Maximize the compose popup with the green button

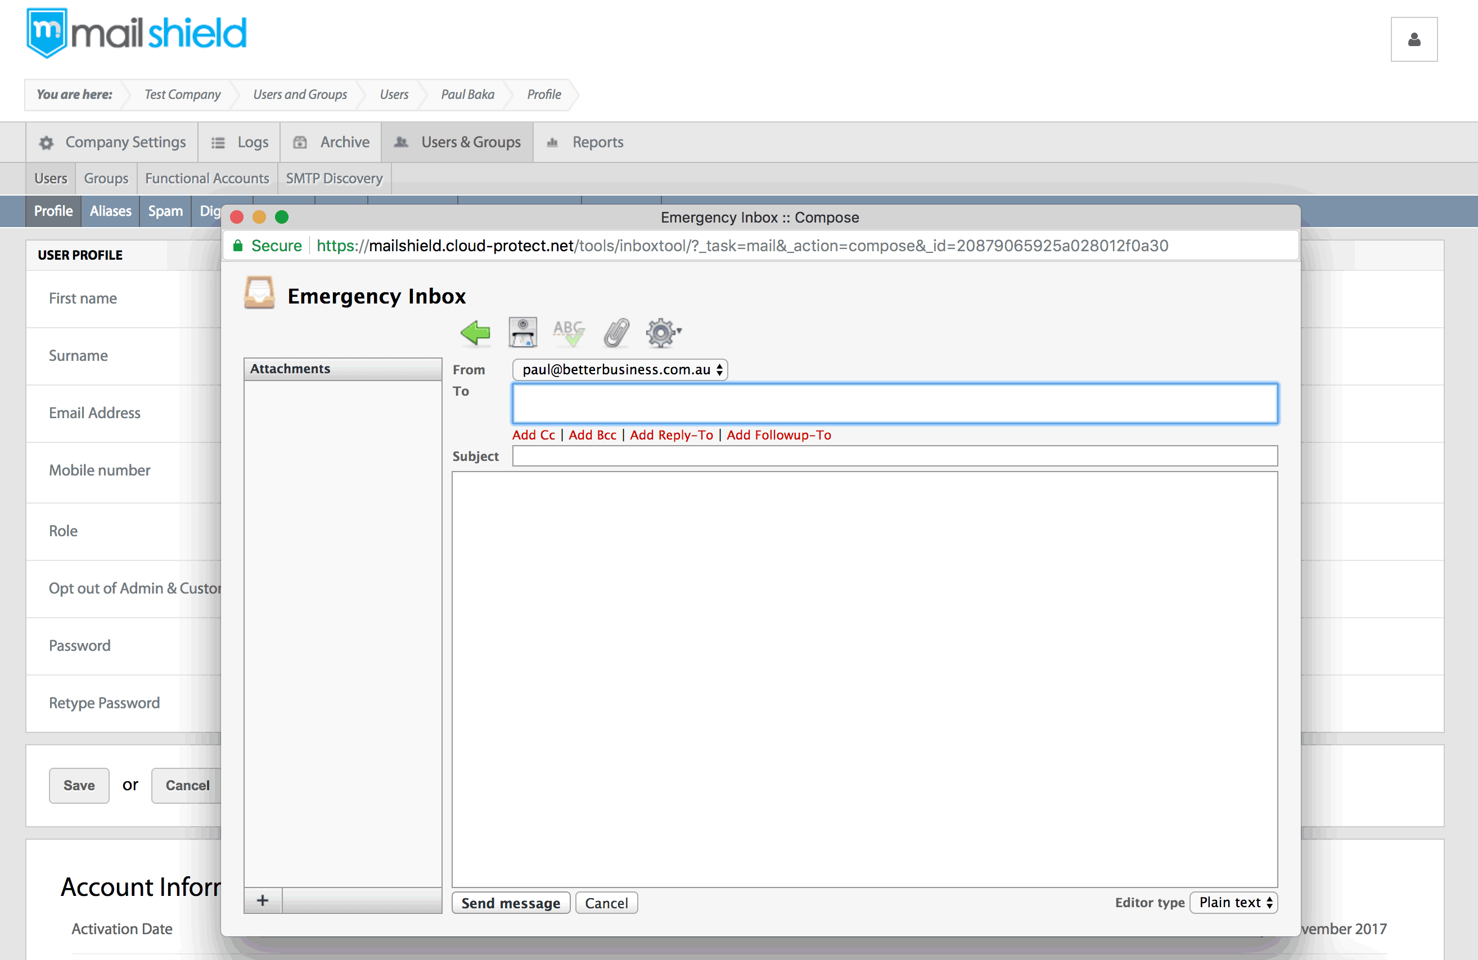tap(282, 217)
